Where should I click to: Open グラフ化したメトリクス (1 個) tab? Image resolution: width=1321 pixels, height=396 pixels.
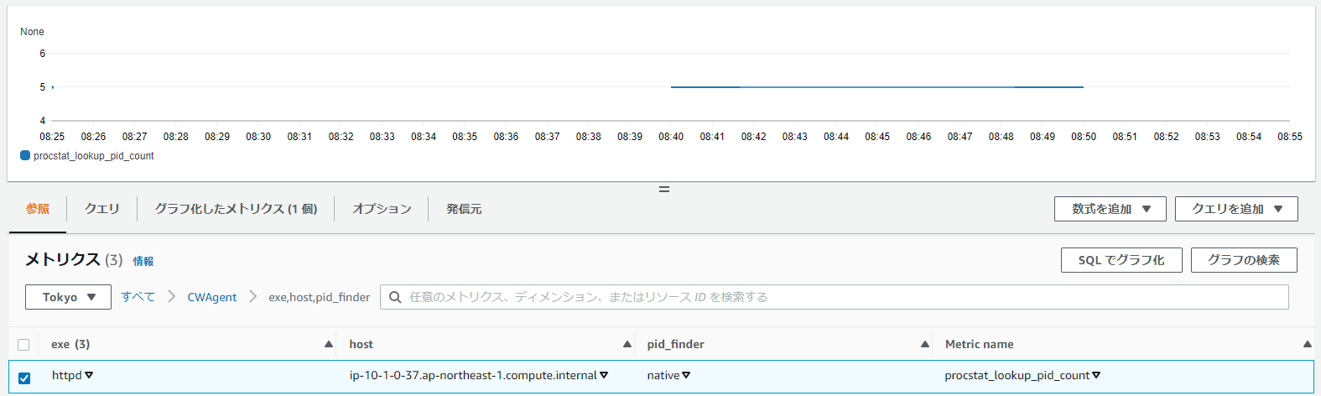pyautogui.click(x=236, y=209)
